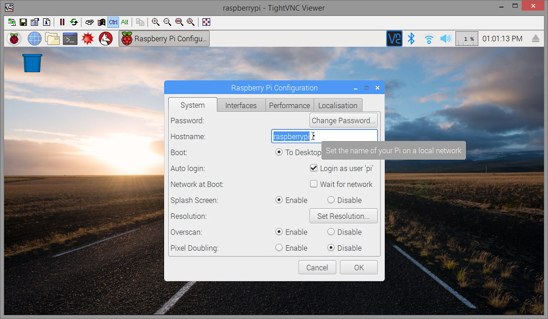
Task: Click the clock showing 01:01:13 PM
Action: pos(502,39)
